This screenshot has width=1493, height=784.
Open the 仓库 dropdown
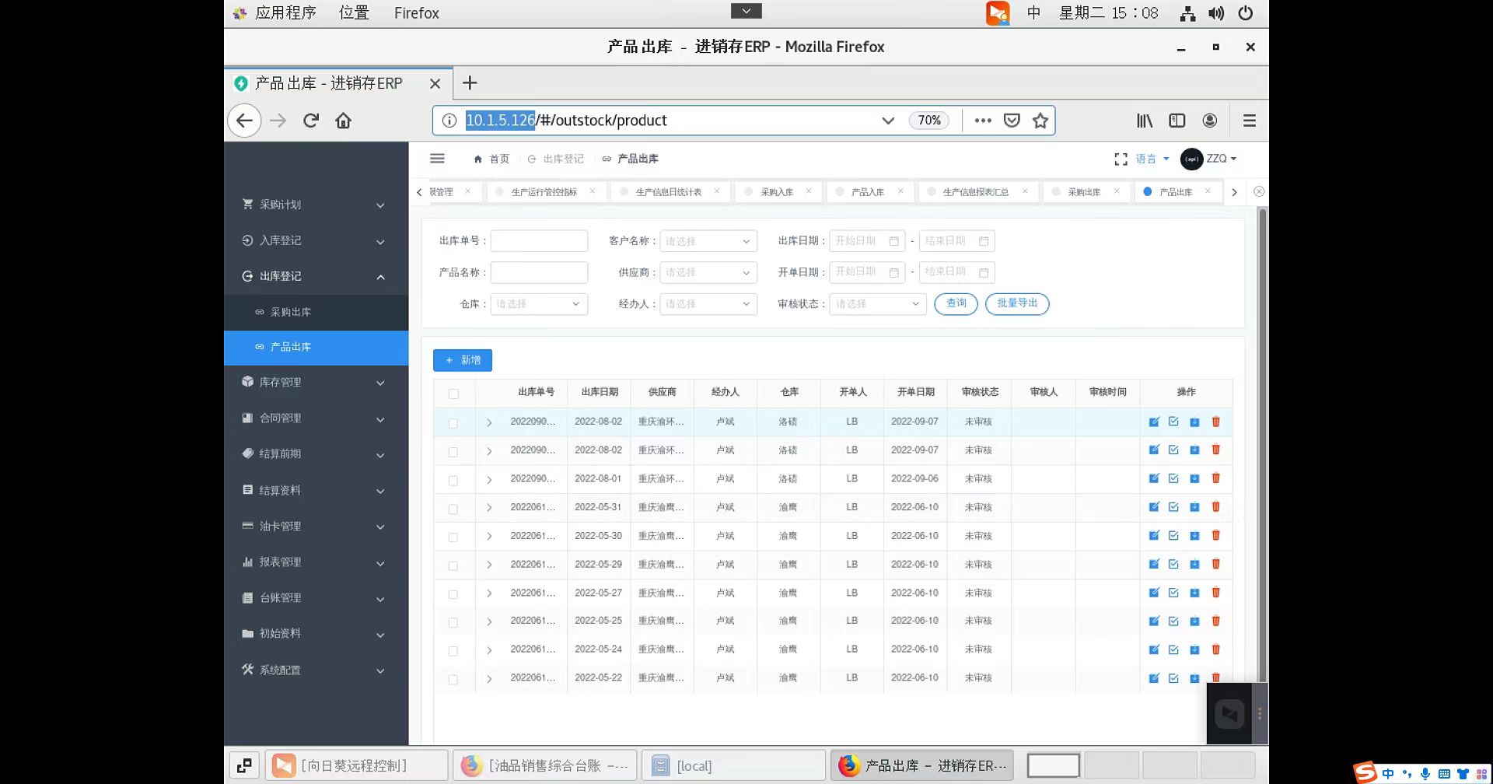pos(538,304)
